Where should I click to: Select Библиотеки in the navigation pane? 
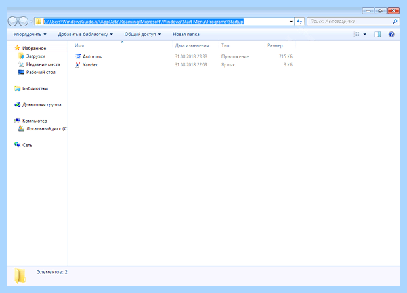[35, 88]
